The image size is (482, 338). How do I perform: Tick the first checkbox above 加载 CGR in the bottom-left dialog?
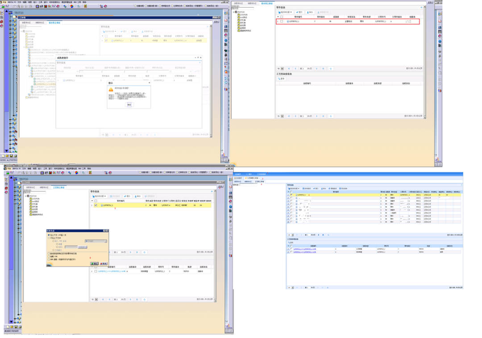[x=49, y=254]
